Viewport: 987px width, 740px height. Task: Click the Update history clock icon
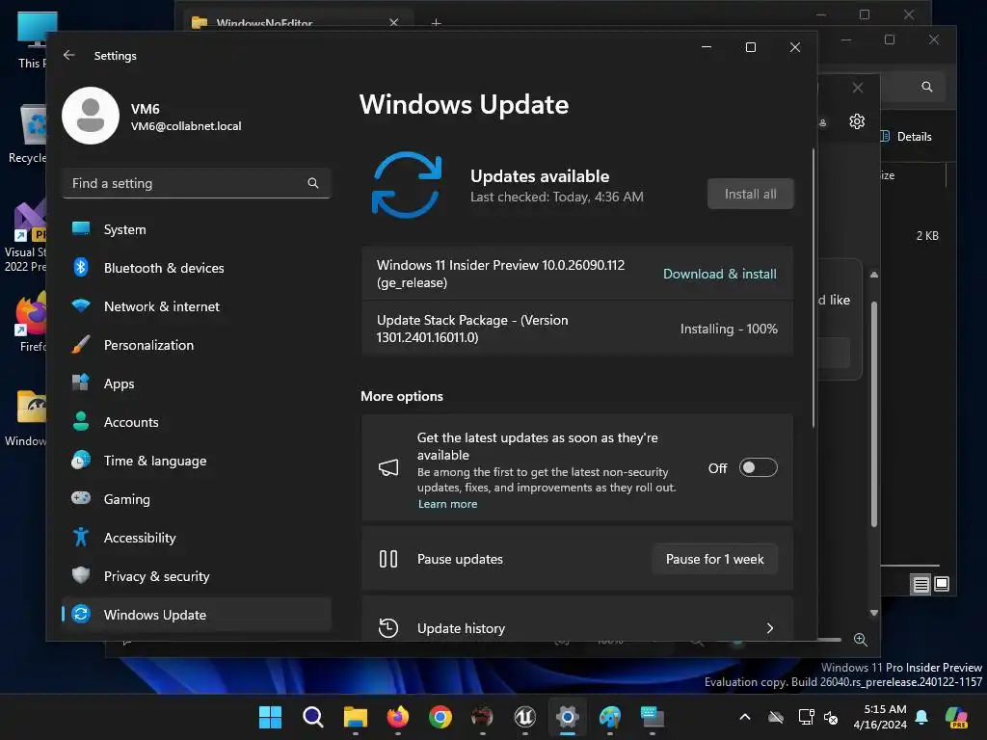click(x=388, y=628)
